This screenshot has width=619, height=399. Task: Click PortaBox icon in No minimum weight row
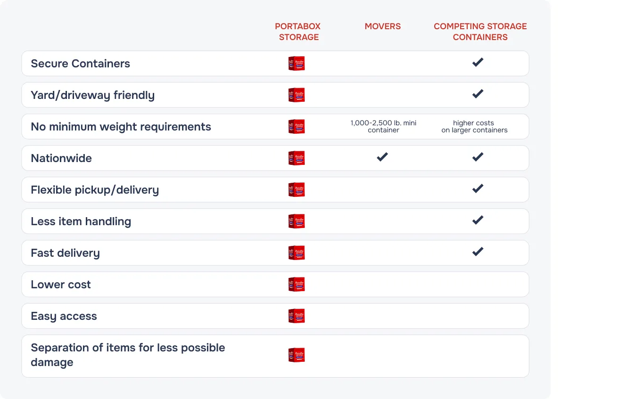(x=297, y=127)
